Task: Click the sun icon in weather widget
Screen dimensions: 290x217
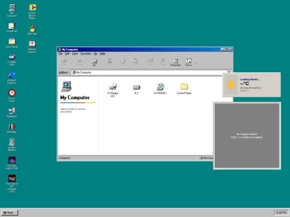Action: click(x=231, y=85)
